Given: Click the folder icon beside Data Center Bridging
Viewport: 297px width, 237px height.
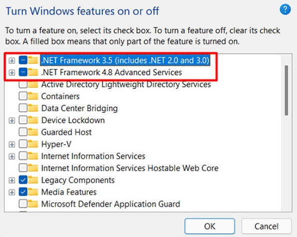Looking at the screenshot, I should tap(33, 108).
